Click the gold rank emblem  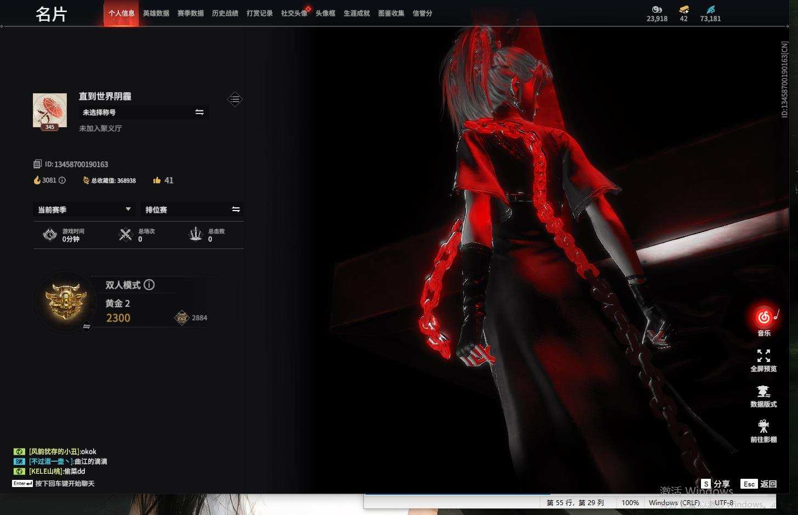pyautogui.click(x=66, y=301)
